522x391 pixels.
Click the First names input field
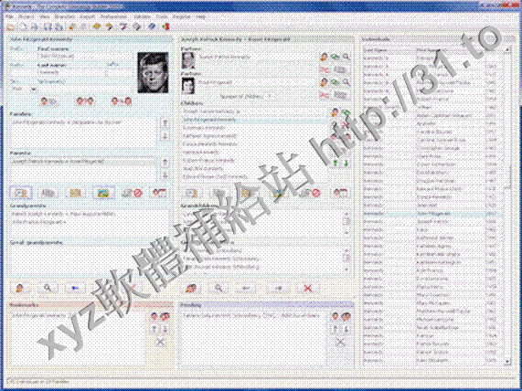pyautogui.click(x=85, y=57)
